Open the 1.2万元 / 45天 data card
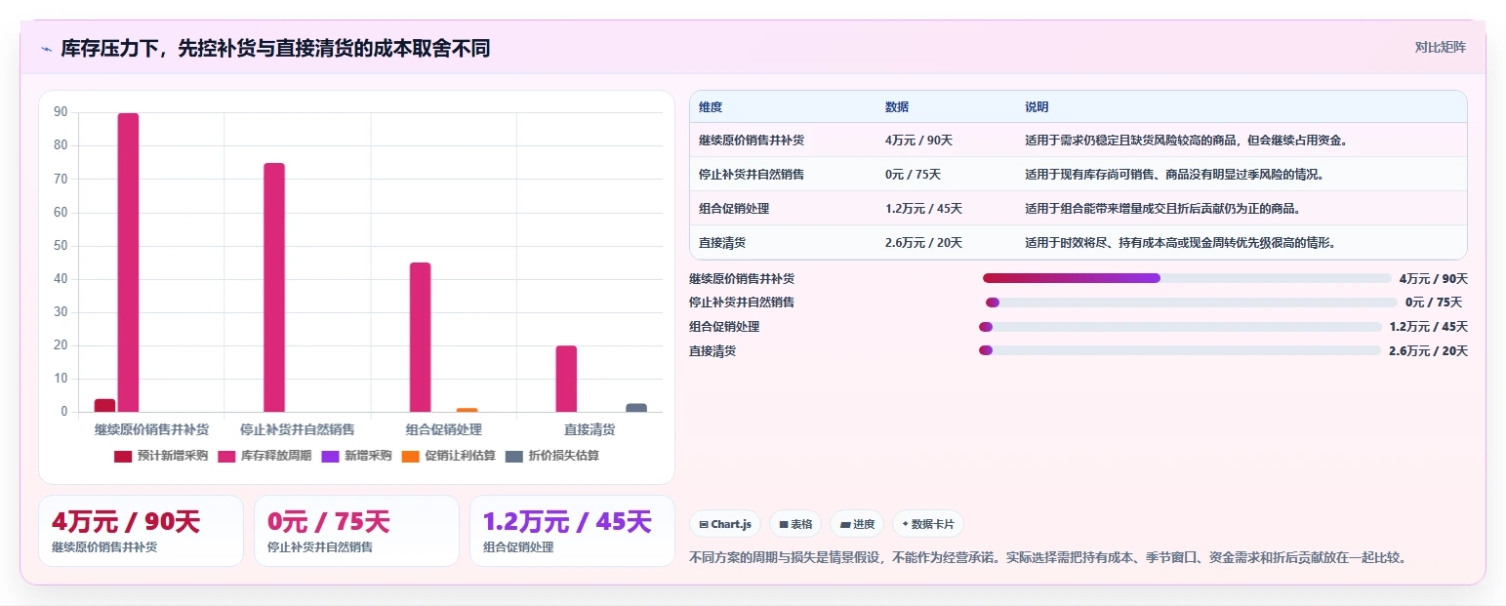The width and height of the screenshot is (1506, 606). 572,531
